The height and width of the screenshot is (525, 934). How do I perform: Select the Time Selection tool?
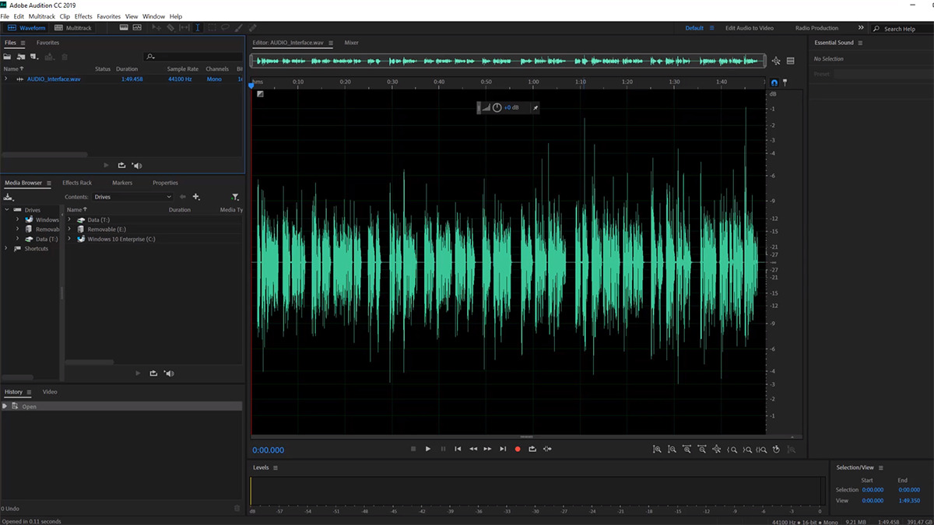(x=198, y=28)
